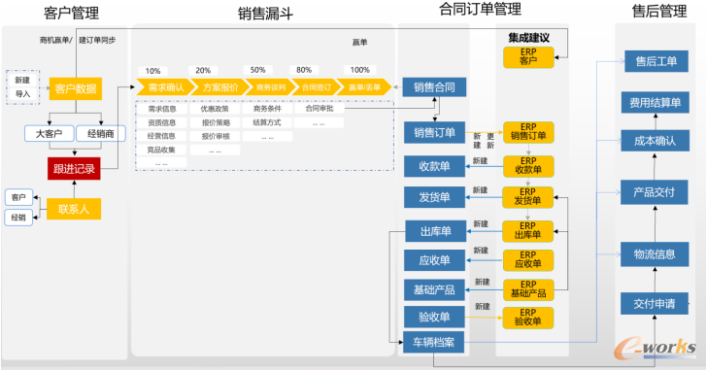Select the 报价审核 cell
Viewport: 706px width, 370px height.
215,136
